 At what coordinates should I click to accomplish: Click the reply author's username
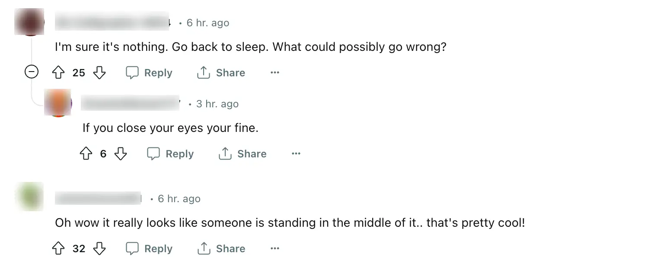pyautogui.click(x=130, y=103)
